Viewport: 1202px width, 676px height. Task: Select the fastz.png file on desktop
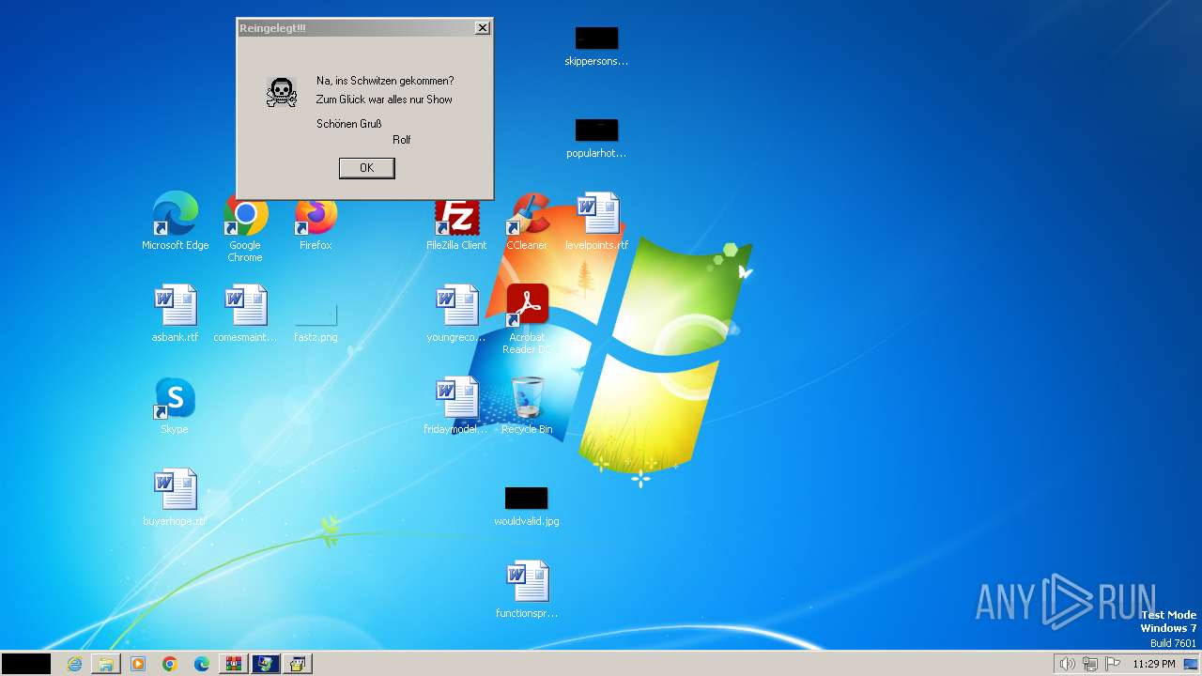316,322
